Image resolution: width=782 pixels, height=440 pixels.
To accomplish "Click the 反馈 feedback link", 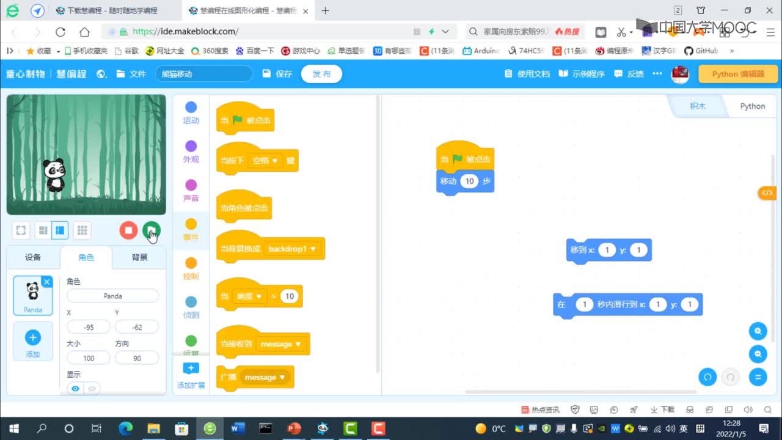I will click(629, 74).
